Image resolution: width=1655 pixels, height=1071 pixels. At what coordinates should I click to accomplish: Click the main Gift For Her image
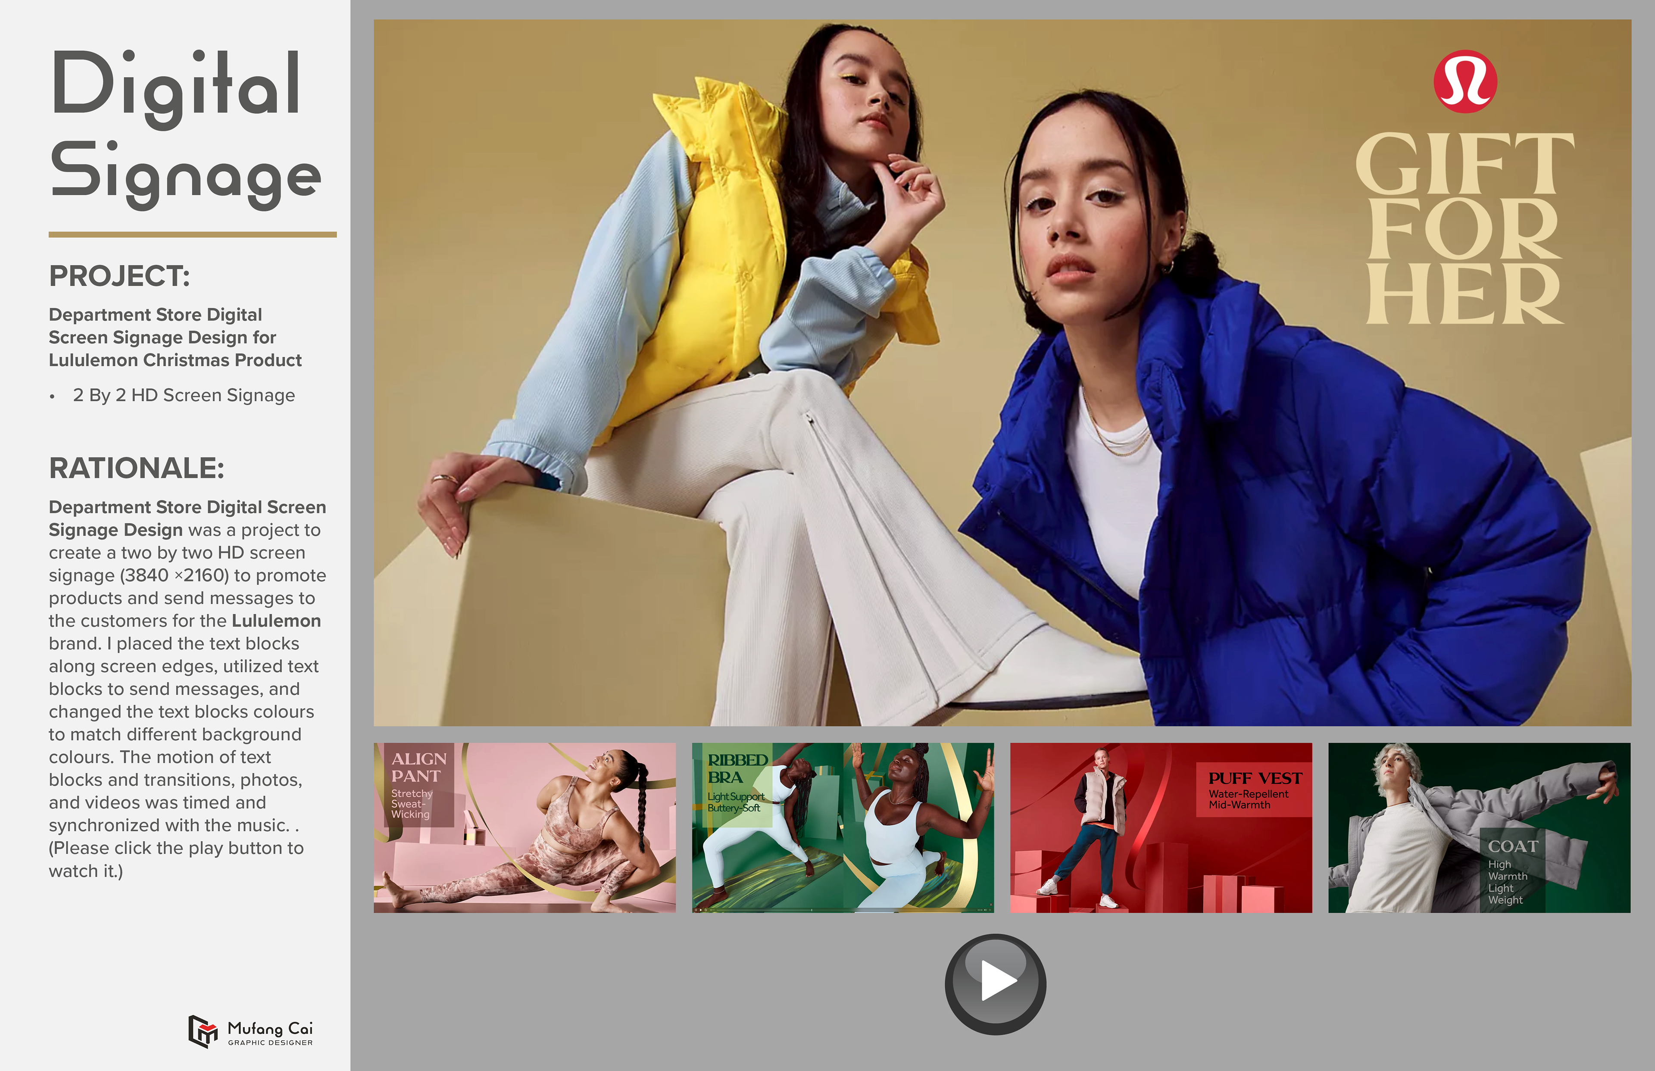pyautogui.click(x=1002, y=373)
